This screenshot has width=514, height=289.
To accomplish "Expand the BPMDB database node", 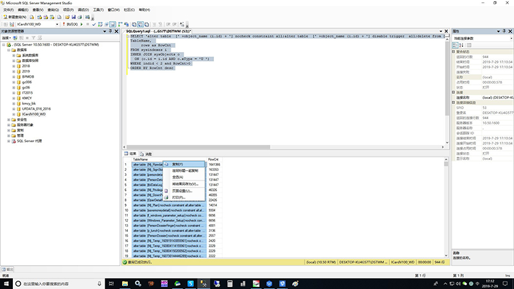I will 13,76.
